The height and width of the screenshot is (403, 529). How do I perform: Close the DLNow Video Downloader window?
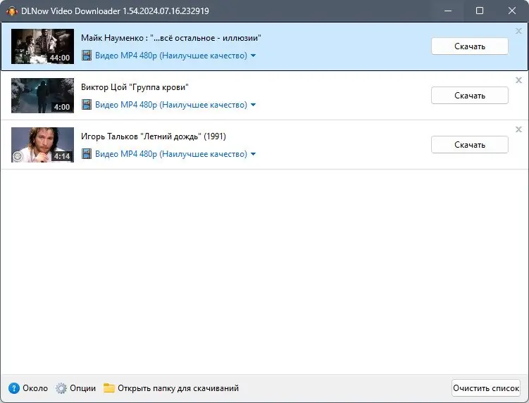[x=512, y=11]
